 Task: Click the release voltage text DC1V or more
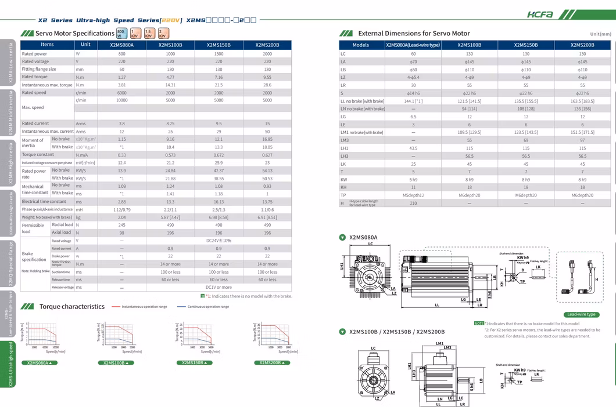pos(219,288)
